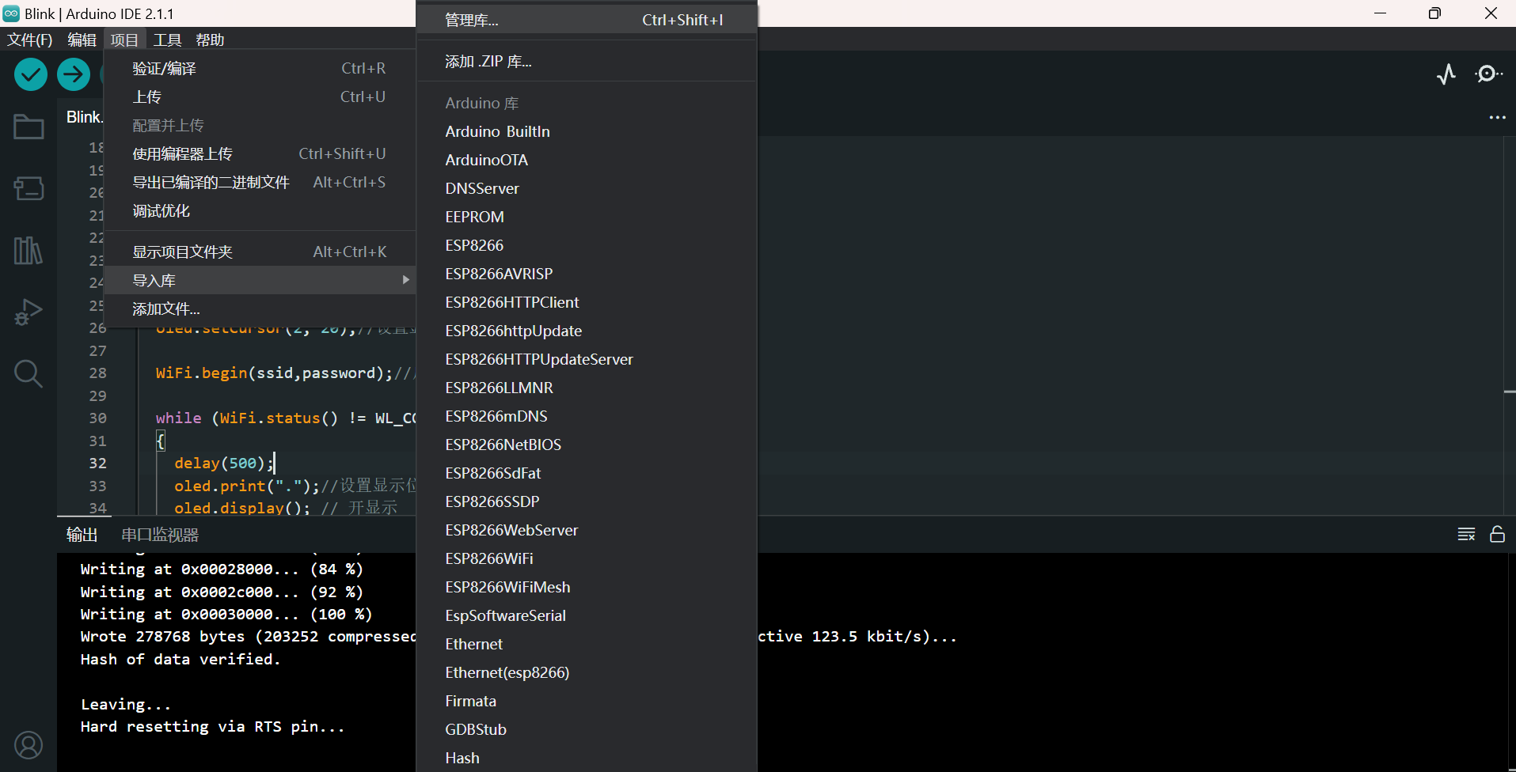This screenshot has height=772, width=1516.
Task: Import the Ethernet library
Action: click(587, 644)
